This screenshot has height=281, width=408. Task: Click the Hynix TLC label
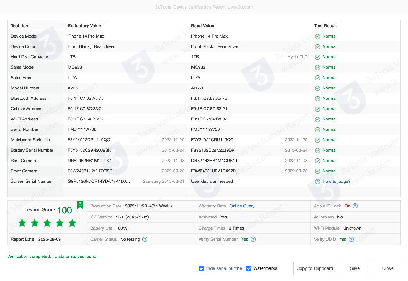297,57
